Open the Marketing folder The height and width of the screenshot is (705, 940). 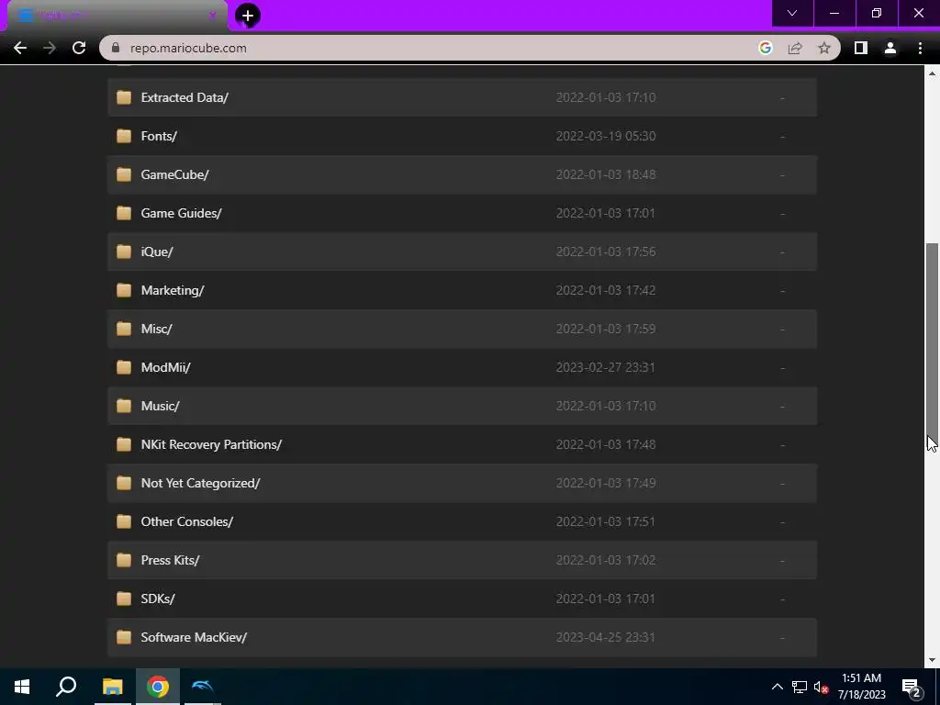point(172,290)
